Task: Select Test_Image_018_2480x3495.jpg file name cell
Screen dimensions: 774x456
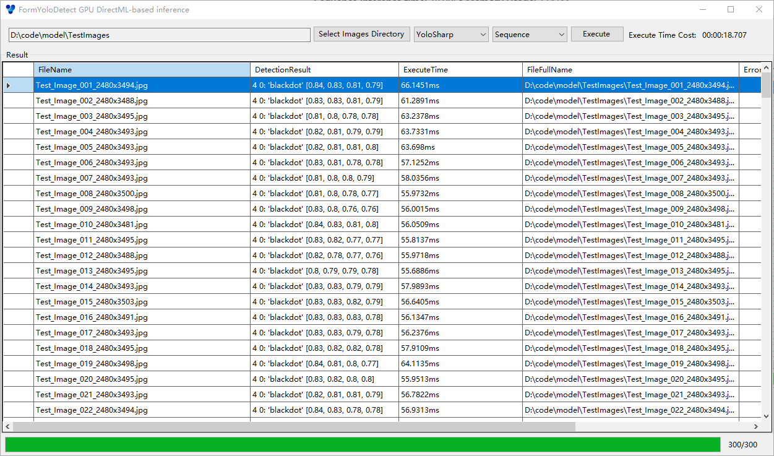Action: pyautogui.click(x=142, y=348)
